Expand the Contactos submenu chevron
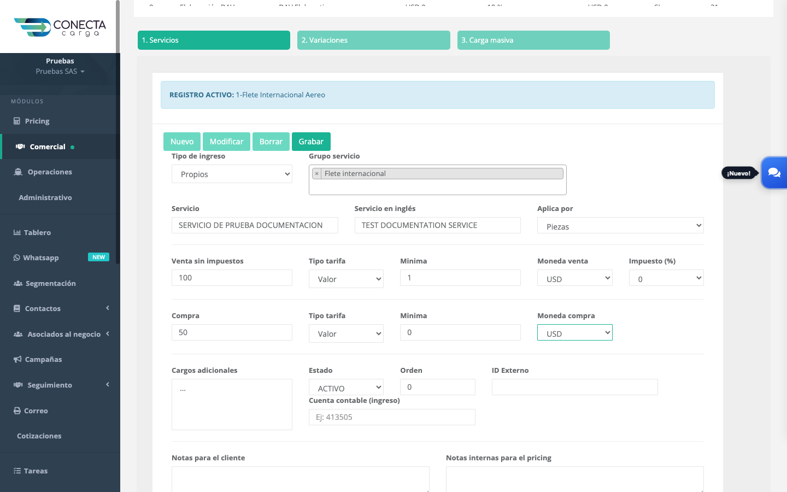This screenshot has width=787, height=492. pyautogui.click(x=108, y=308)
